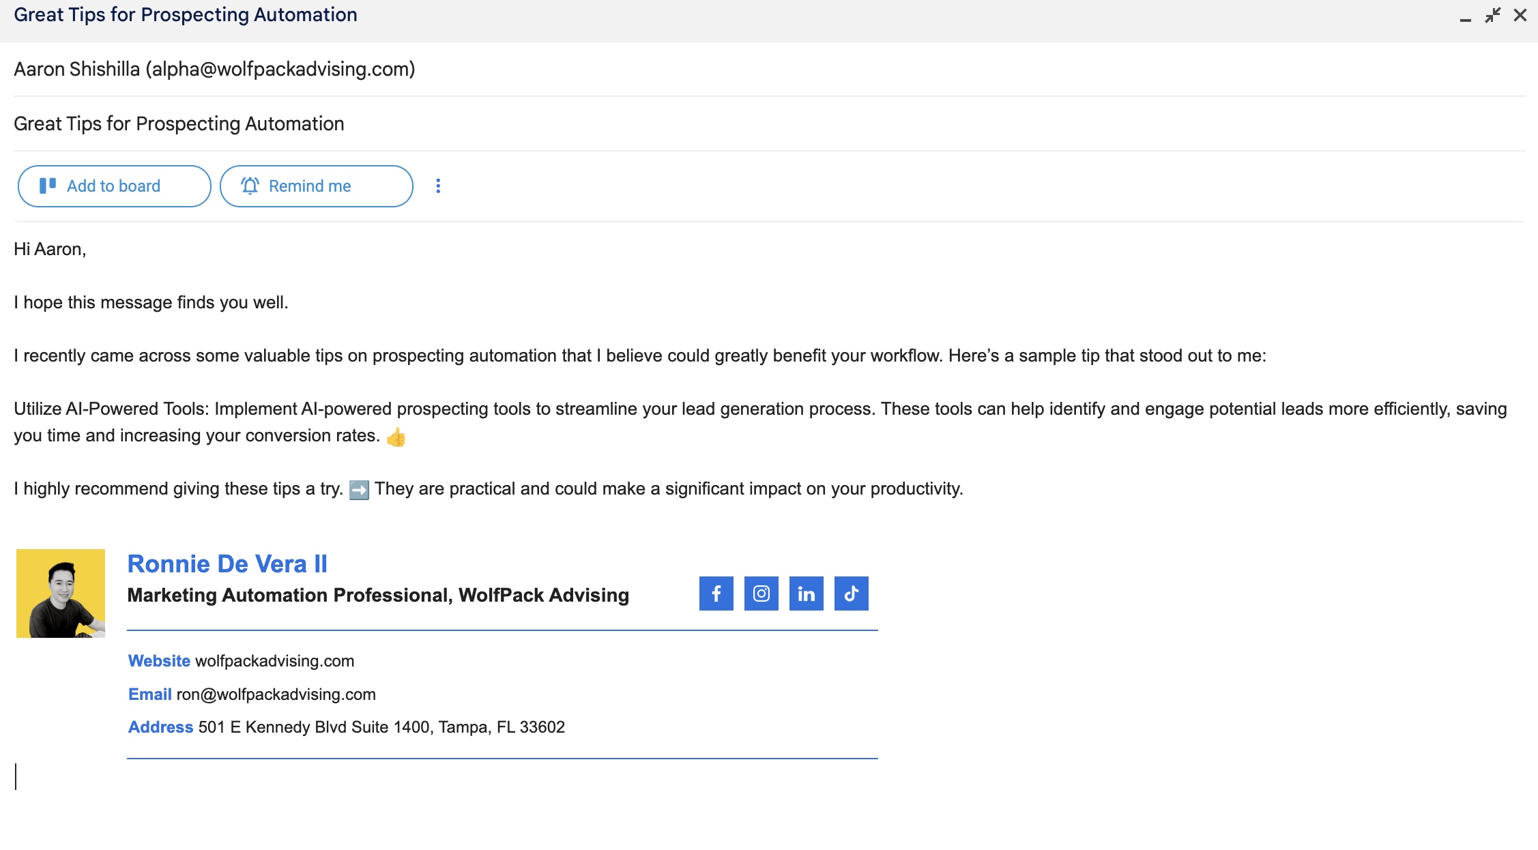
Task: Click the subject line field
Action: pyautogui.click(x=769, y=123)
